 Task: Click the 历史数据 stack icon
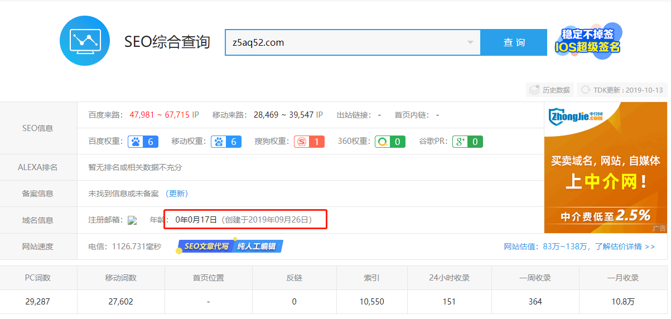pyautogui.click(x=534, y=90)
